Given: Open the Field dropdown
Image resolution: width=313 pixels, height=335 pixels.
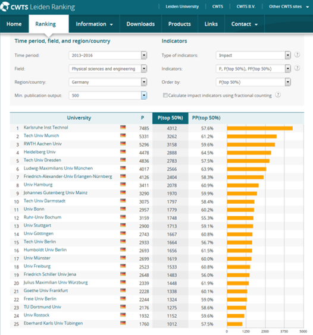Looking at the screenshot, I should [x=108, y=69].
